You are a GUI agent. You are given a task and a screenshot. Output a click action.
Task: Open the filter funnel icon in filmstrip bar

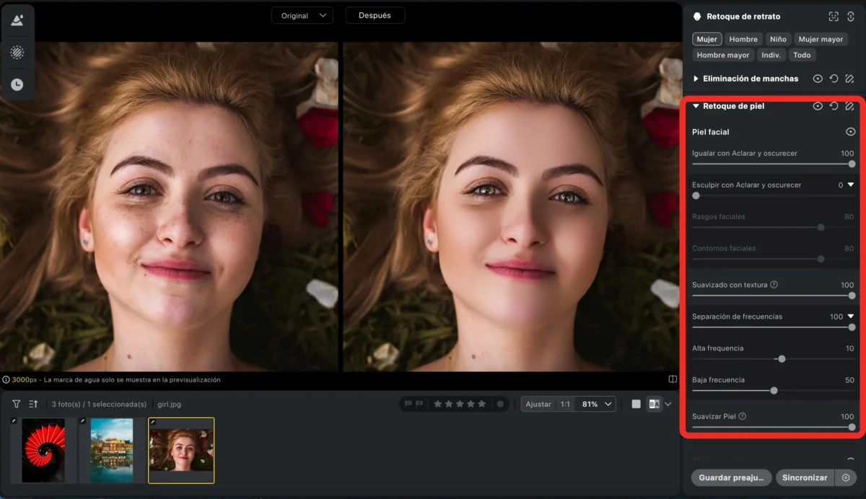[17, 405]
